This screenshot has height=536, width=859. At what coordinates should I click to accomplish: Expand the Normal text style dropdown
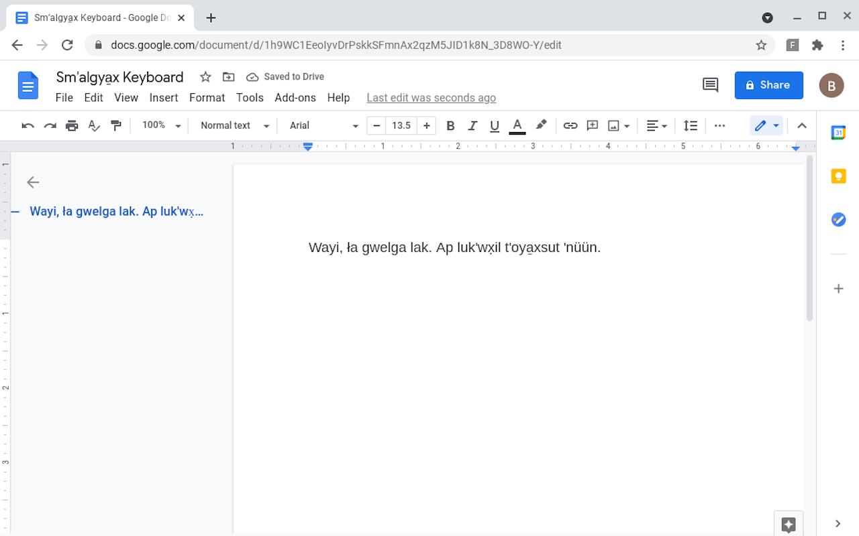234,125
